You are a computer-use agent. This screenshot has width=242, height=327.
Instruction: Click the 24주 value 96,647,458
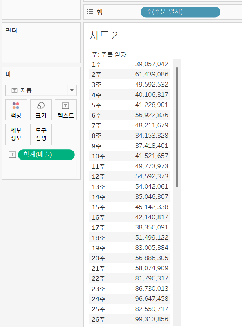[152, 299]
